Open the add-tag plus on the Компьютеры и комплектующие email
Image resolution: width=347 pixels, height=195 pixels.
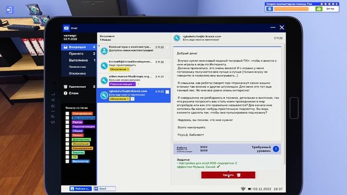(111, 55)
